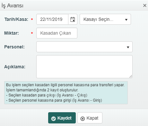The width and height of the screenshot is (148, 126).
Task: Open the calendar date picker icon
Action: tap(73, 19)
